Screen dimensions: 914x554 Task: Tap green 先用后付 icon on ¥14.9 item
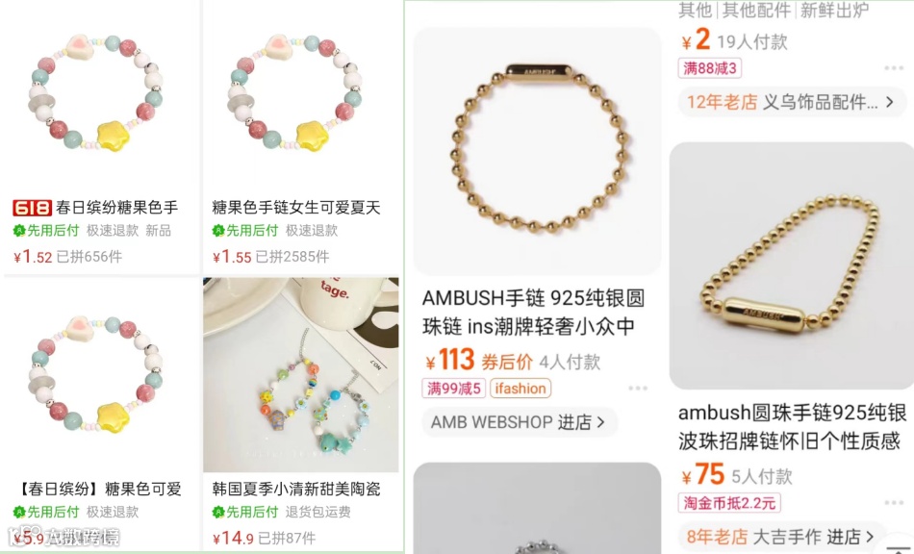[x=218, y=512]
